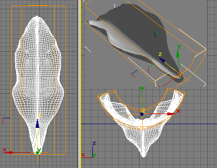Select the blue Z-axis arrow in the left wireframe viewport
Screen dimensions: 217x168
pyautogui.click(x=37, y=124)
